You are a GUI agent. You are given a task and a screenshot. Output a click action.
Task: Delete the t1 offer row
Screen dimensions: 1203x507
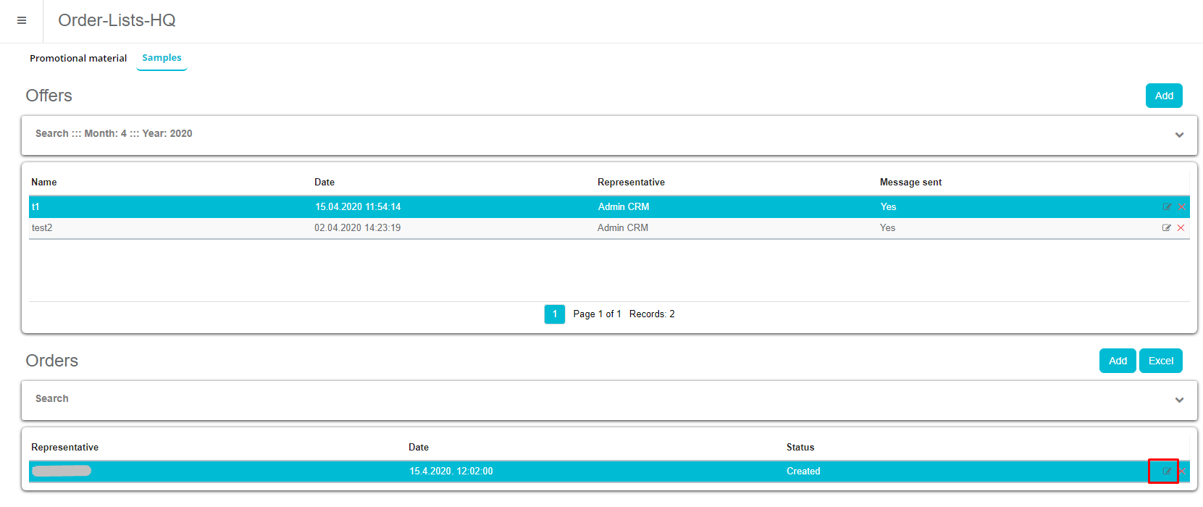1181,207
